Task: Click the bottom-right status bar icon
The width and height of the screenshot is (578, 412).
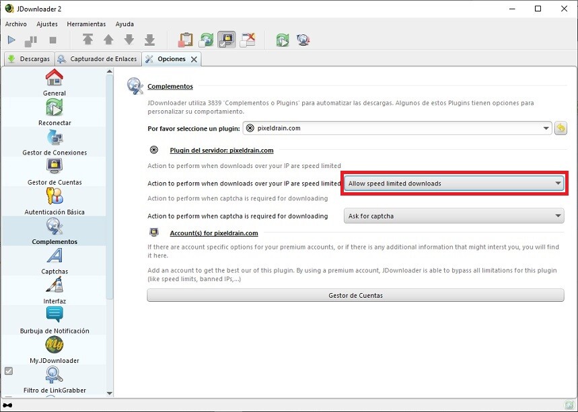Action: click(x=568, y=405)
